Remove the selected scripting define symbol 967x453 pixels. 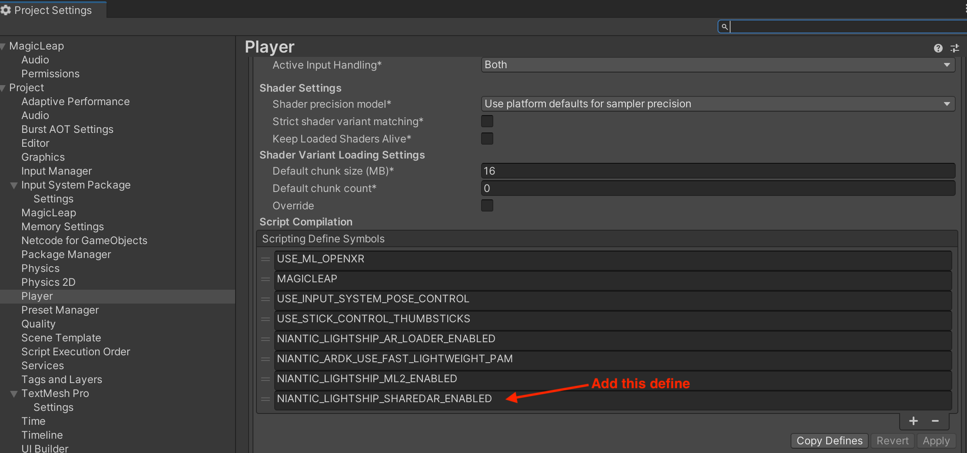tap(935, 421)
